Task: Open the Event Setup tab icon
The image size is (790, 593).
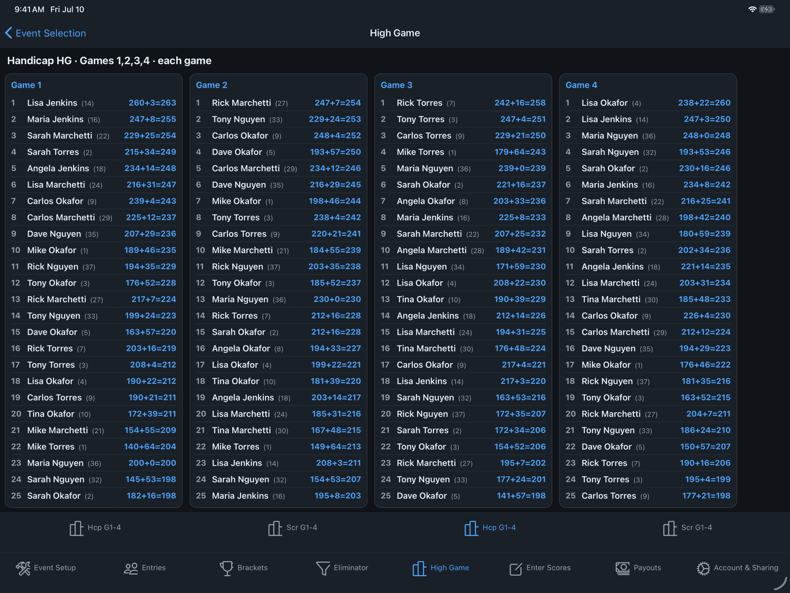Action: [x=23, y=568]
